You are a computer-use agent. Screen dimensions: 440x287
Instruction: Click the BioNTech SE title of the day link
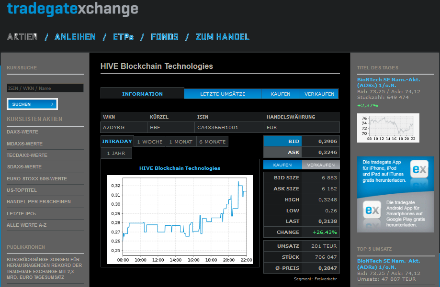(388, 83)
